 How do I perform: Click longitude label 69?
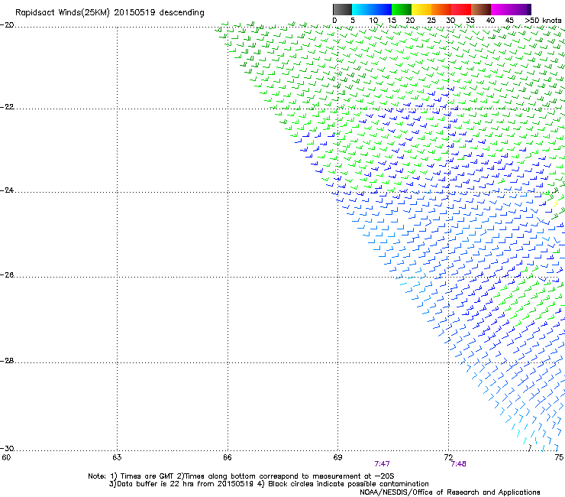coord(337,458)
